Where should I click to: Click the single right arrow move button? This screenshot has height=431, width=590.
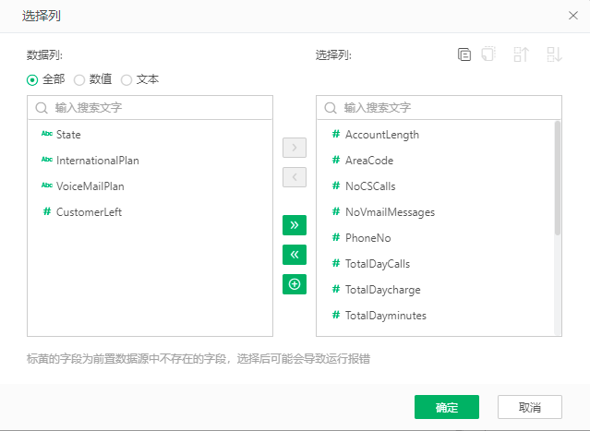pyautogui.click(x=294, y=148)
